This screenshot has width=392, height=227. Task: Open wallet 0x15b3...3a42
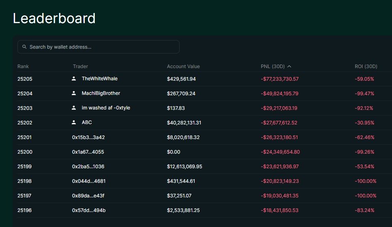click(88, 137)
